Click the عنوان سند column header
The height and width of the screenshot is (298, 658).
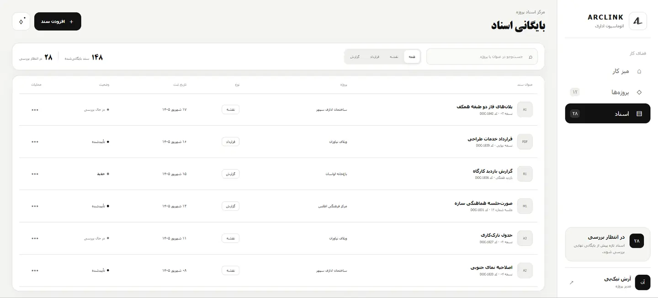(525, 85)
